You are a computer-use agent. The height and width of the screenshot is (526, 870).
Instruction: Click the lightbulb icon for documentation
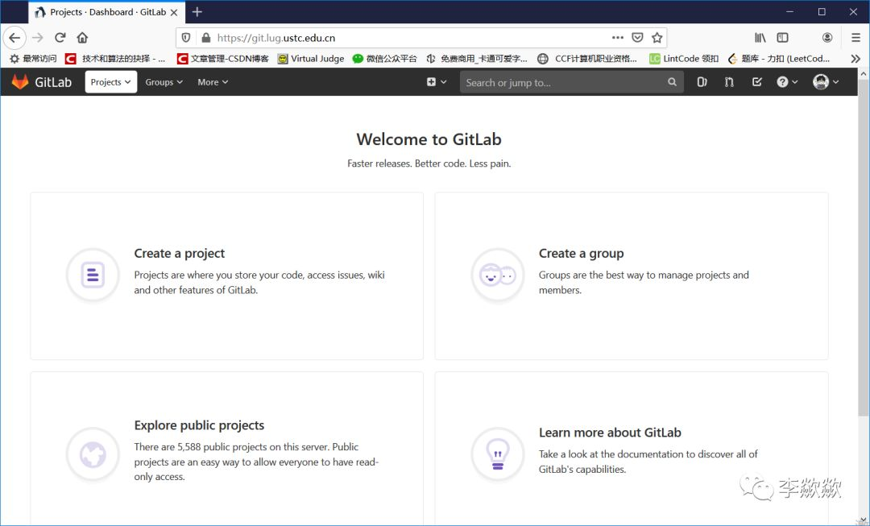[x=498, y=454]
